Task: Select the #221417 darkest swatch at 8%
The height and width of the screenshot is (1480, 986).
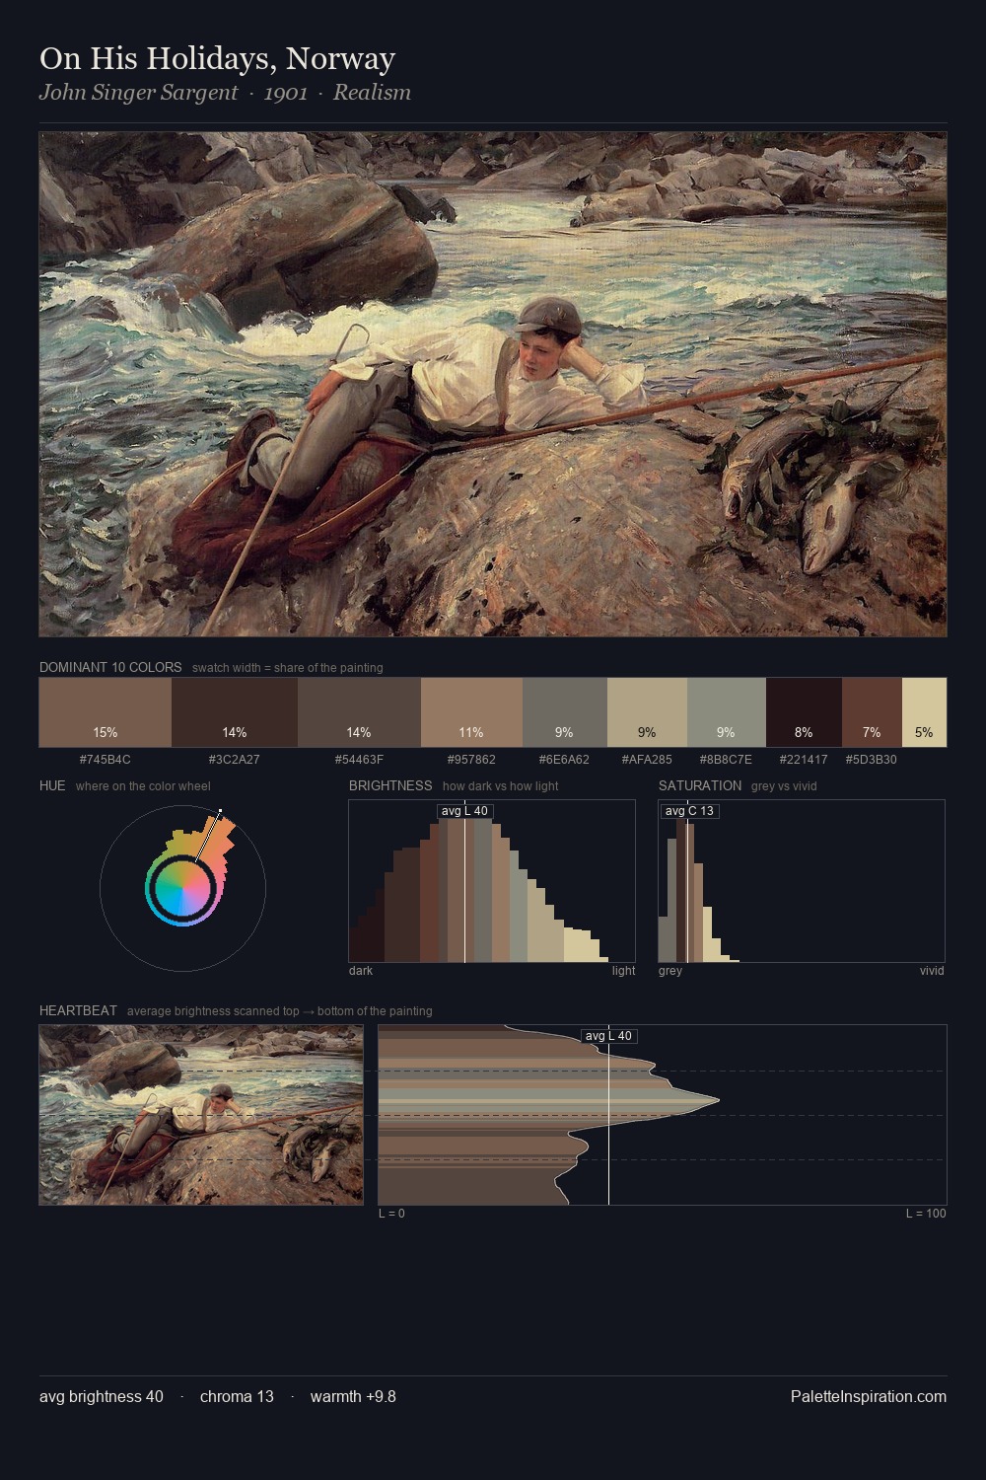Action: click(x=804, y=712)
